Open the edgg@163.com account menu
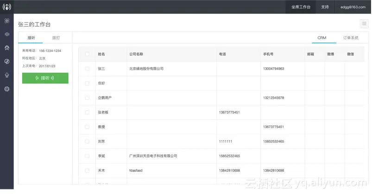 click(x=353, y=7)
